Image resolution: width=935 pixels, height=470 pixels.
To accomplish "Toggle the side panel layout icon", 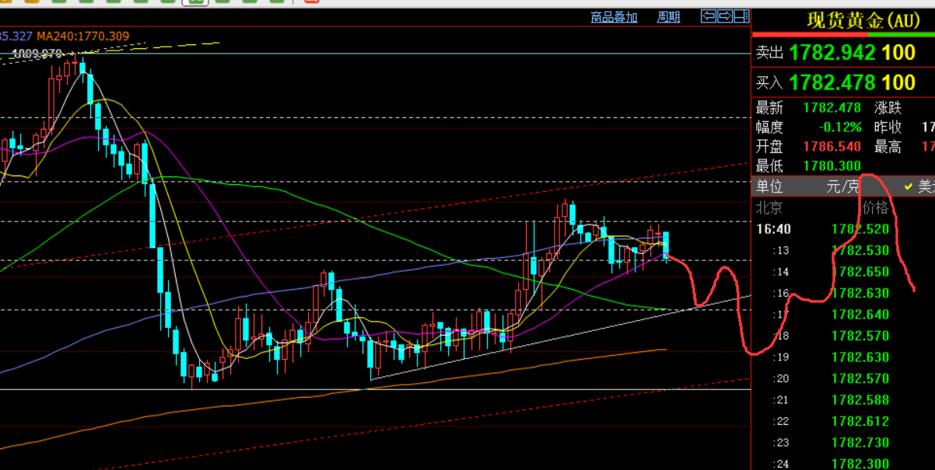I will [741, 16].
